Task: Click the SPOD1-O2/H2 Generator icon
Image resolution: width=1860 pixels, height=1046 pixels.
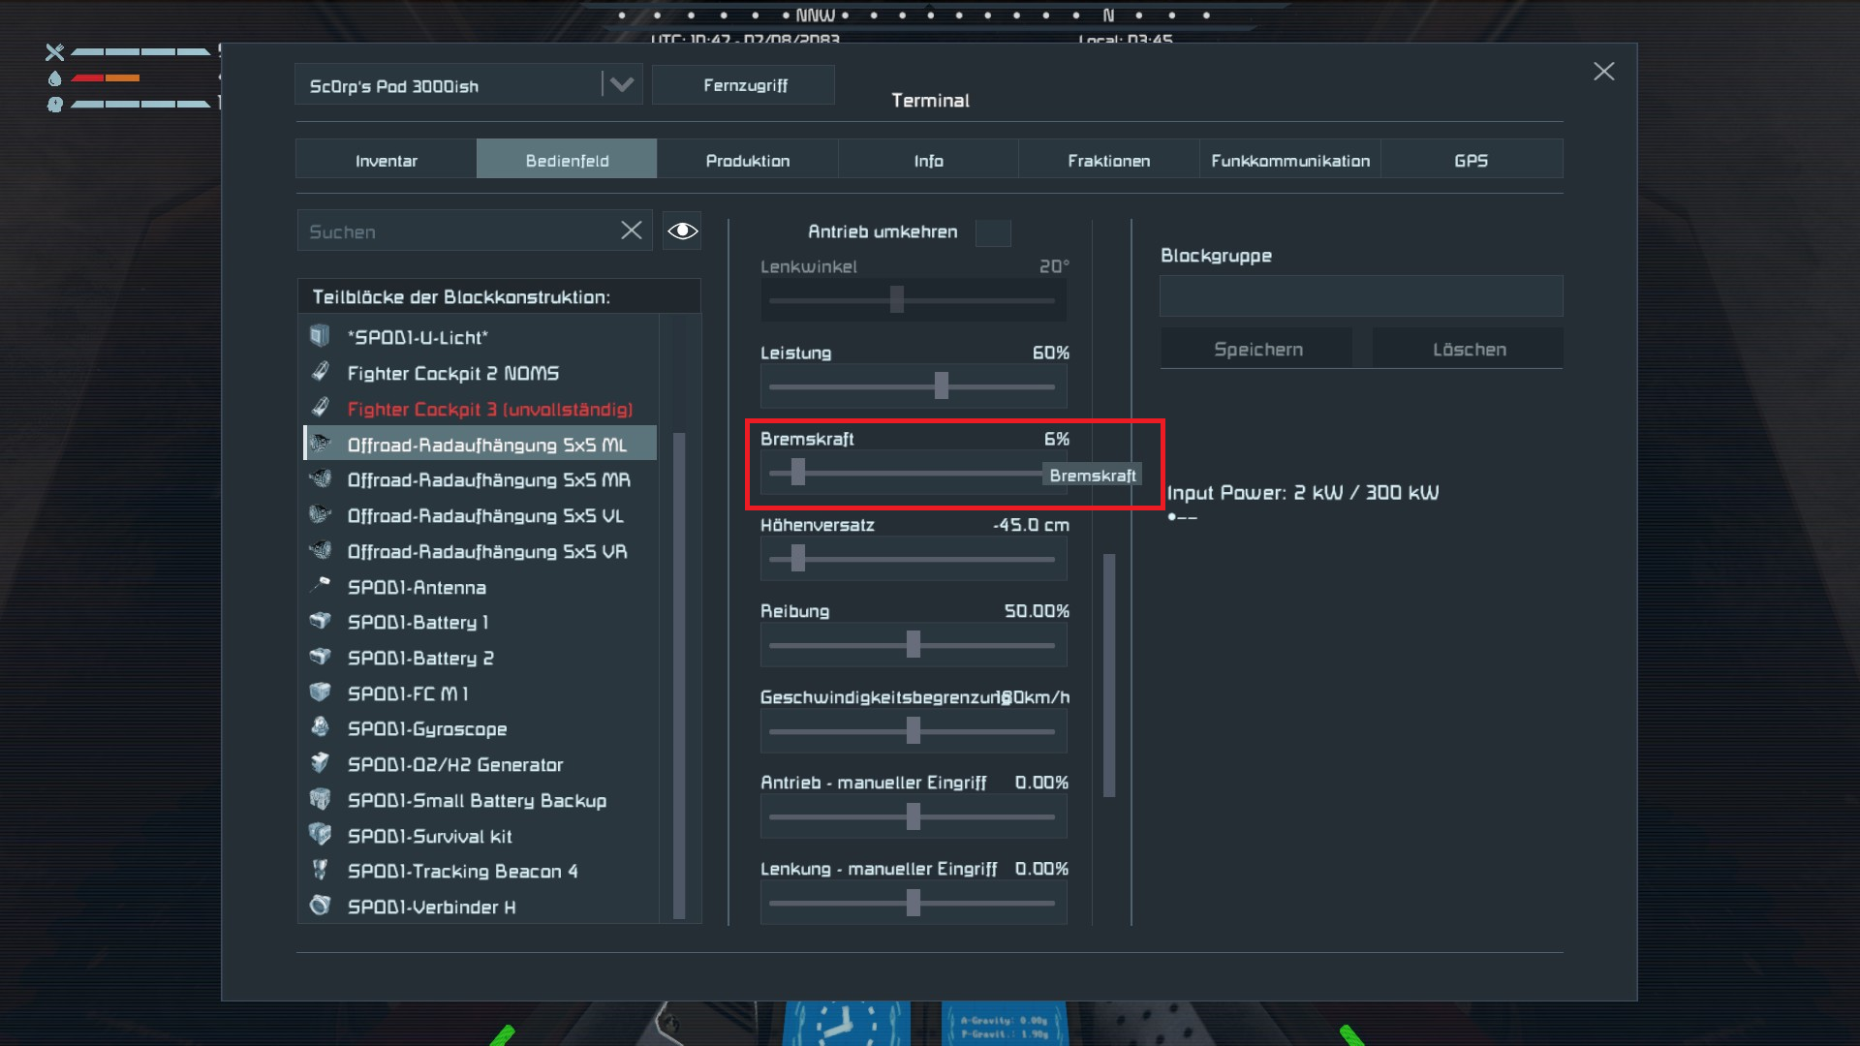Action: [320, 763]
